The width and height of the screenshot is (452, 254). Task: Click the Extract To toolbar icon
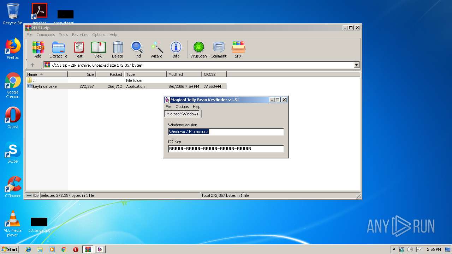pos(58,49)
